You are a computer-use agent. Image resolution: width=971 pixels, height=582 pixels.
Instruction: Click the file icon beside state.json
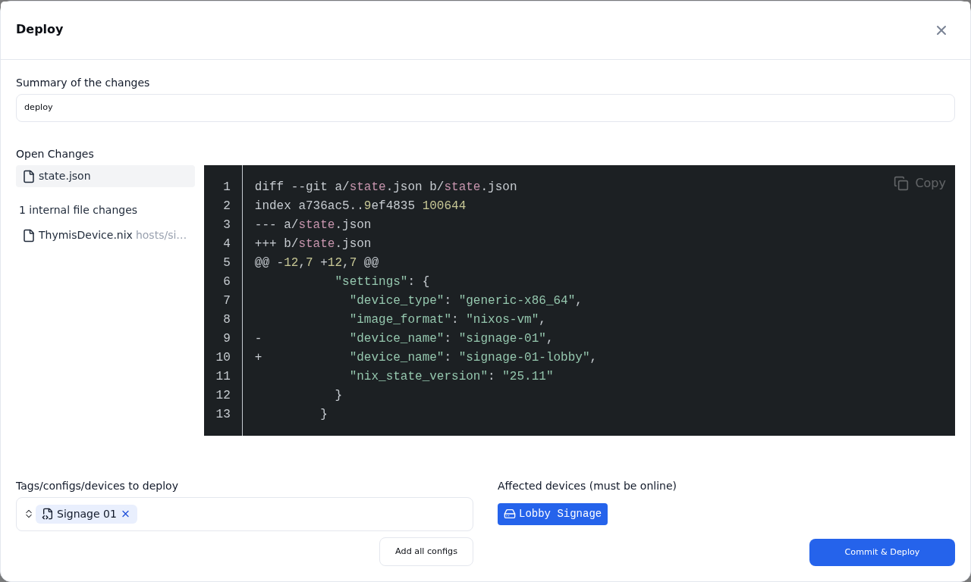29,177
